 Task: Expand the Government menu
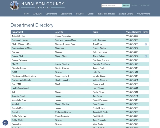pos(51,14)
